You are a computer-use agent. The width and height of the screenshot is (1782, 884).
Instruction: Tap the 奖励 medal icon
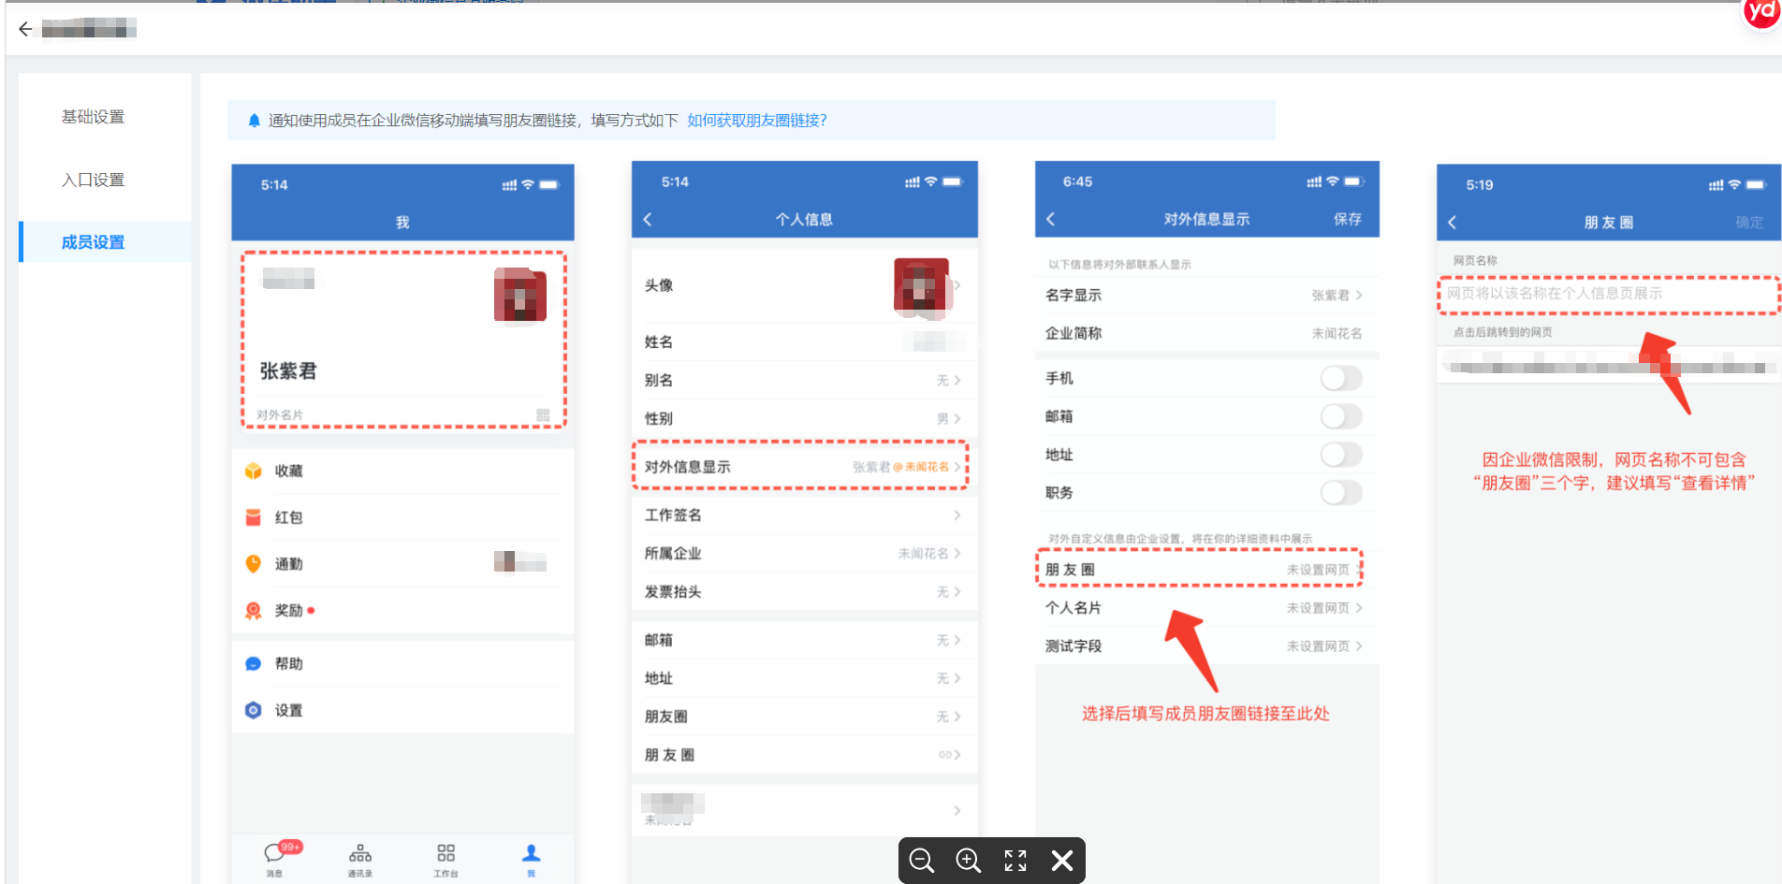point(253,611)
